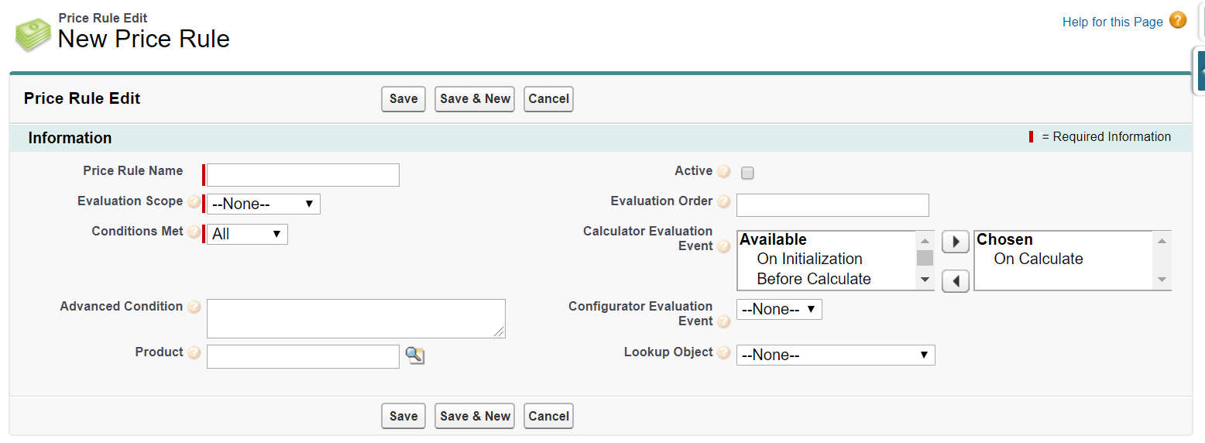Expand the Lookup Object dropdown
Image resolution: width=1205 pixels, height=443 pixels.
click(835, 355)
